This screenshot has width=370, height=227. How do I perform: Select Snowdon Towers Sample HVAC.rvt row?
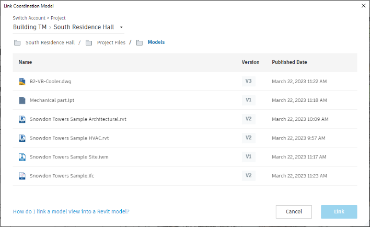69,138
